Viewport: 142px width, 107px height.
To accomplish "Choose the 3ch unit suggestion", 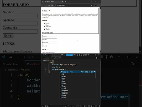I will pyautogui.click(x=78, y=79).
